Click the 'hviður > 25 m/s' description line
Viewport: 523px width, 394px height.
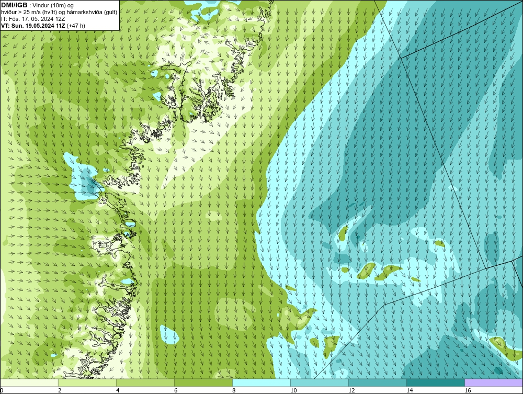coord(59,12)
